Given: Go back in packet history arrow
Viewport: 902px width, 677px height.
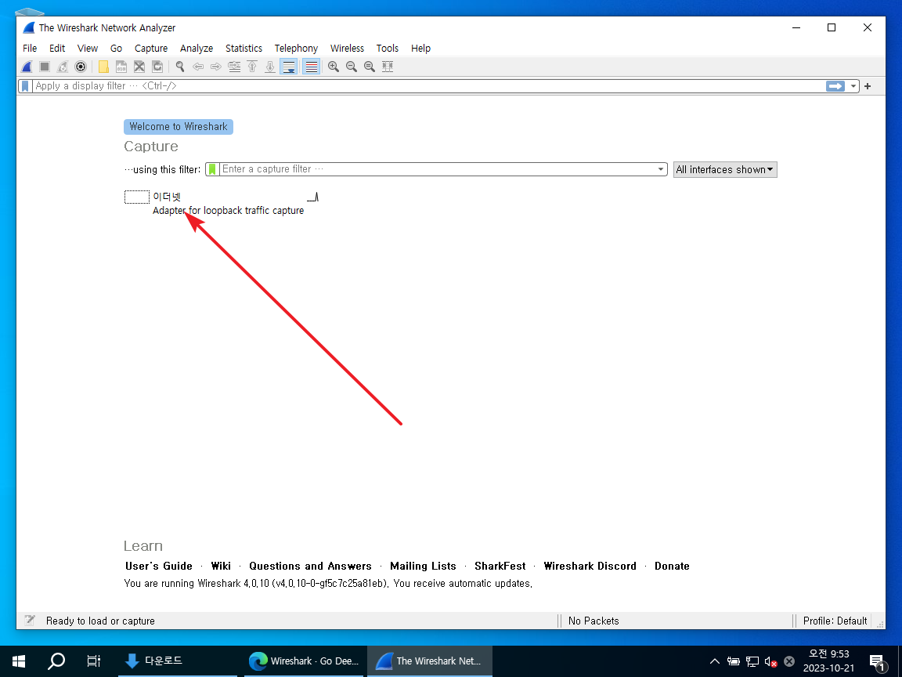Looking at the screenshot, I should pyautogui.click(x=198, y=67).
